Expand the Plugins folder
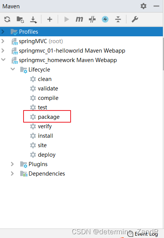Viewport: 164px width, 238px height. point(13,164)
